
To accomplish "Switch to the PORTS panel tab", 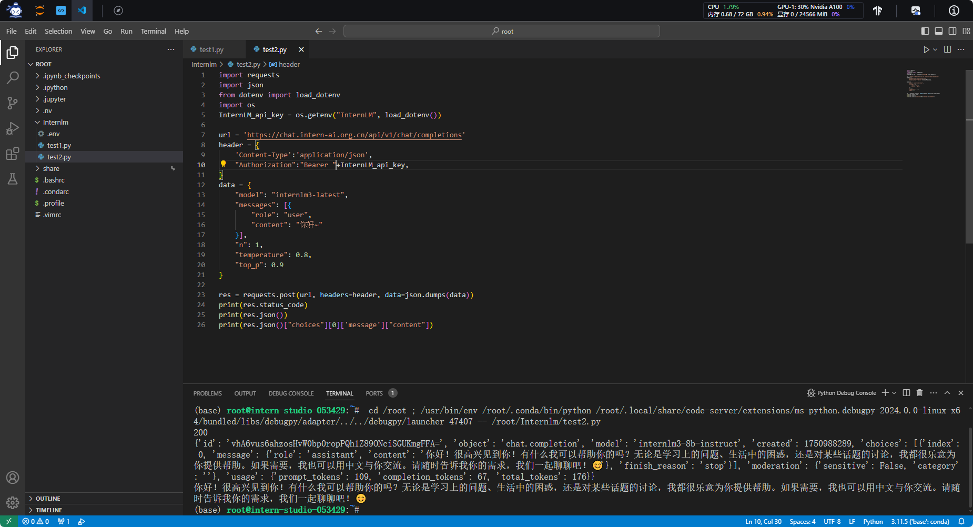I will tap(374, 393).
